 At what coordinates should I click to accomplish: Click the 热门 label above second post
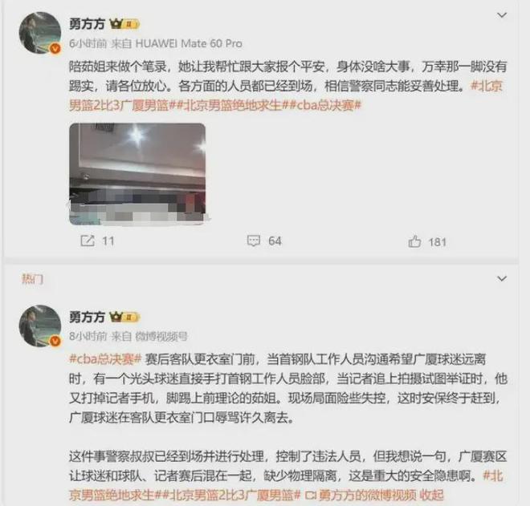(32, 279)
